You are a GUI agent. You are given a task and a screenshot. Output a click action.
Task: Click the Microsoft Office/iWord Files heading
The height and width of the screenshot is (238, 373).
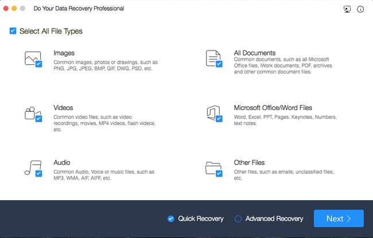[273, 108]
